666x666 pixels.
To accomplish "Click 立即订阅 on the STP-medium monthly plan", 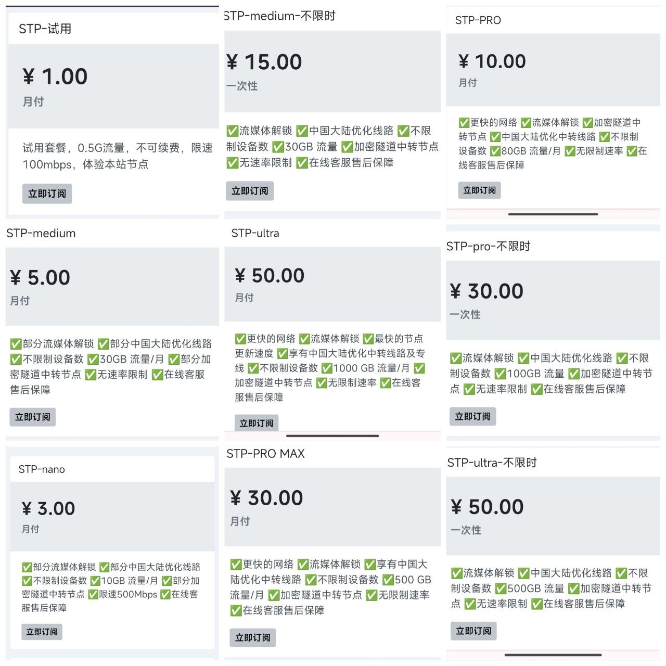I will [x=32, y=417].
